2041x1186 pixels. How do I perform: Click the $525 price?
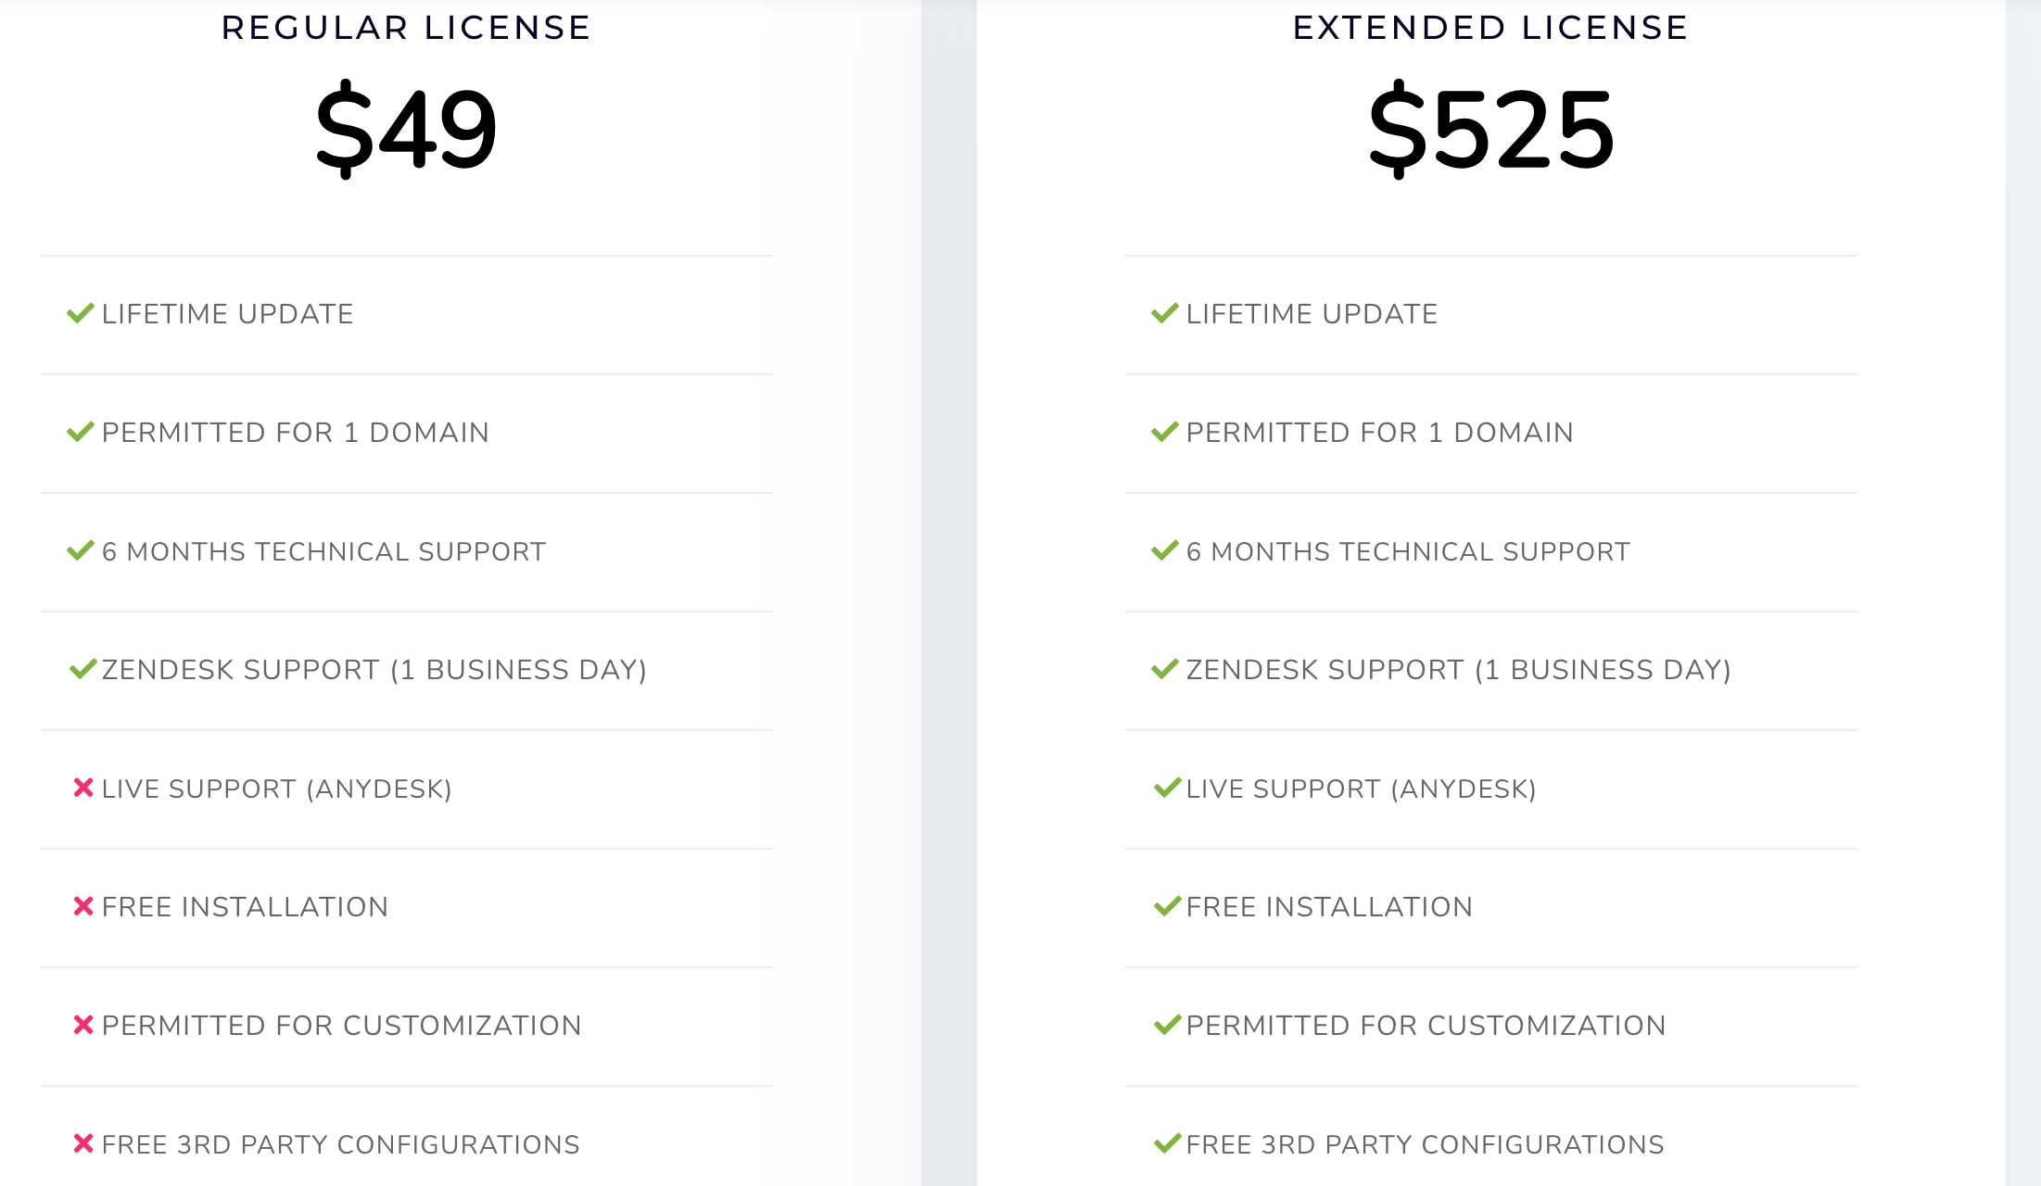(1491, 129)
